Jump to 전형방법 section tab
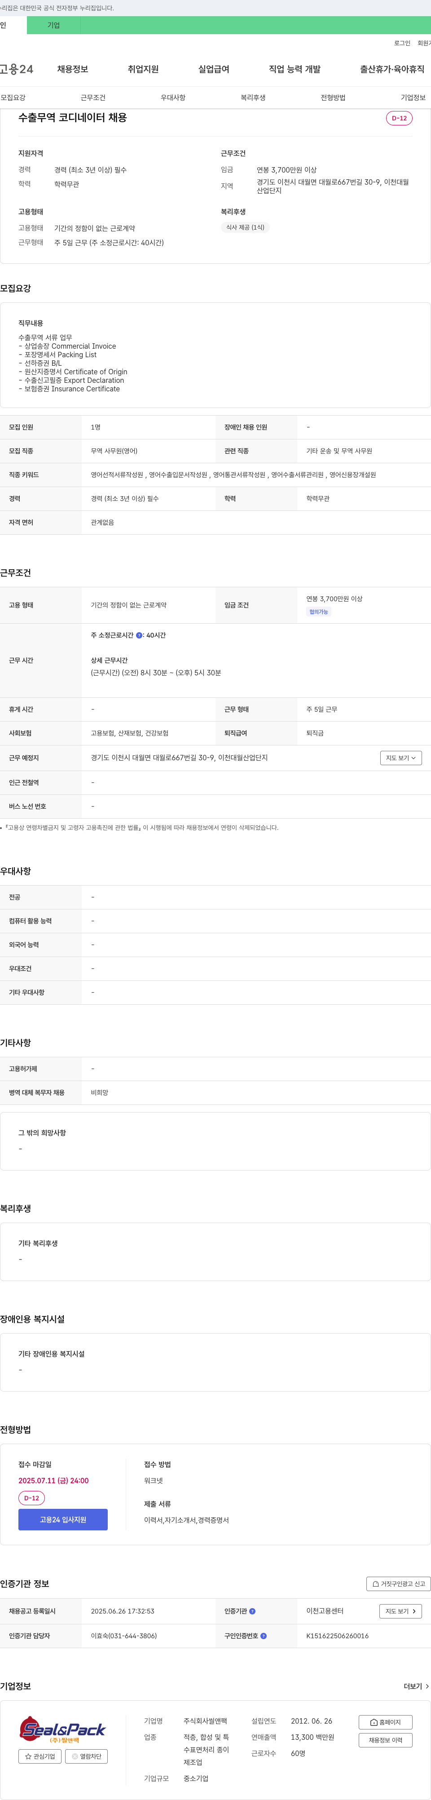The image size is (431, 1800). coord(333,98)
